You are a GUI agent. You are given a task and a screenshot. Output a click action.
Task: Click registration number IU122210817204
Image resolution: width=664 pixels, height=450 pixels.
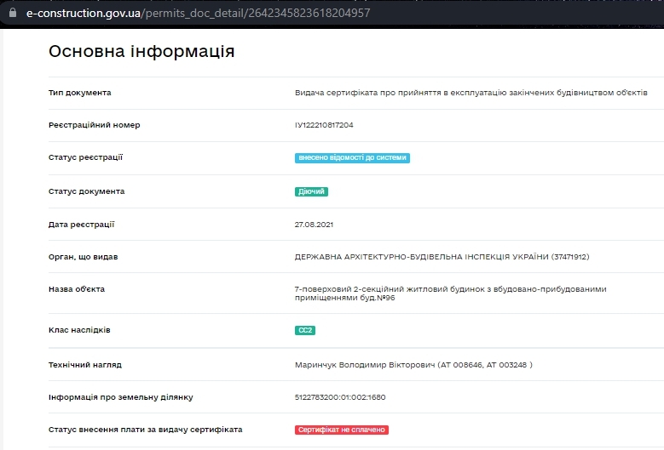point(324,125)
